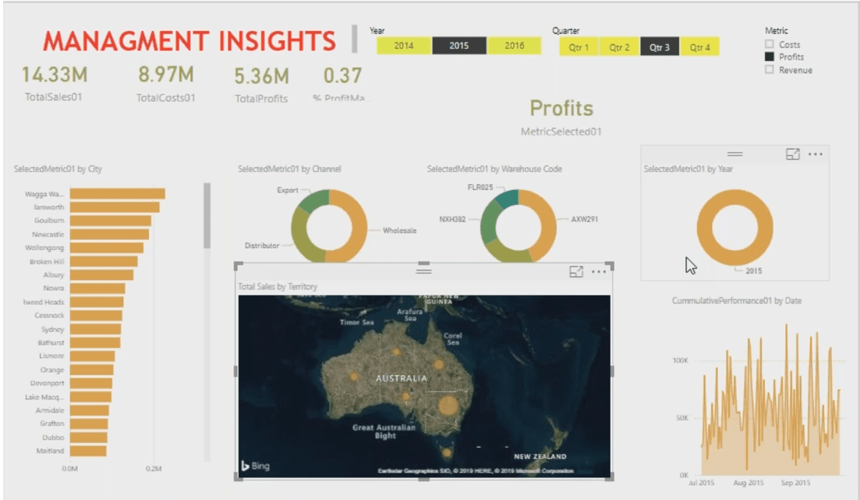Click the Wagga Wagga bar in city chart
860x500 pixels.
117,194
